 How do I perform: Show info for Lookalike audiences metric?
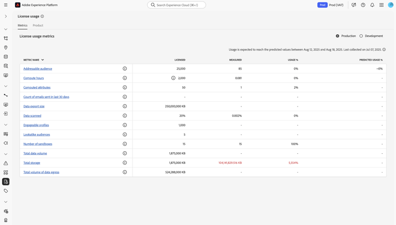125,134
